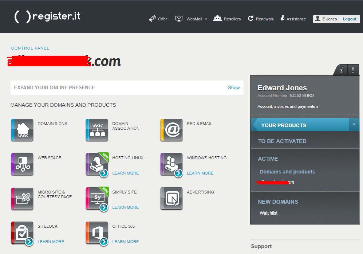
Task: Open the Renewals menu item
Action: point(265,19)
